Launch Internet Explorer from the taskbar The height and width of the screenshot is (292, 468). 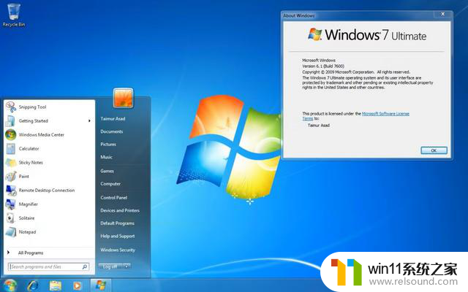pyautogui.click(x=32, y=285)
